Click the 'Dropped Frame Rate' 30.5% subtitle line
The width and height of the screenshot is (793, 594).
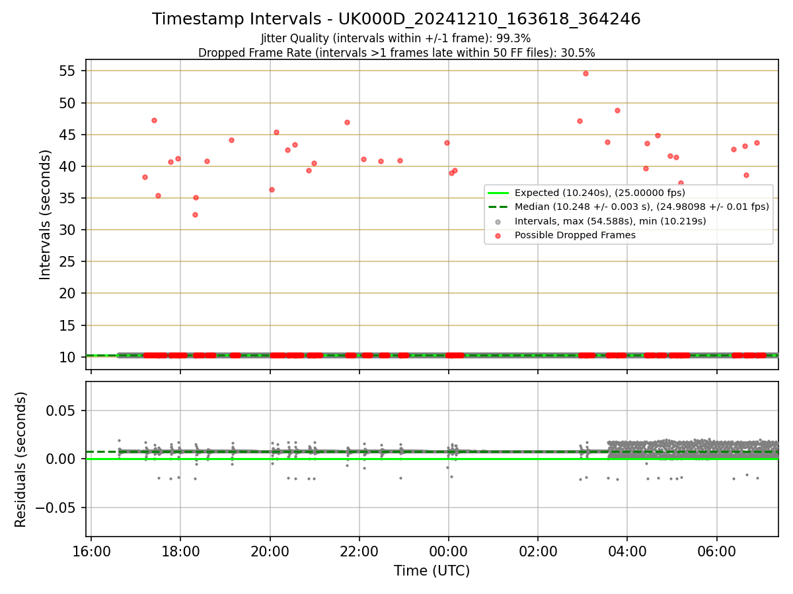coord(397,53)
